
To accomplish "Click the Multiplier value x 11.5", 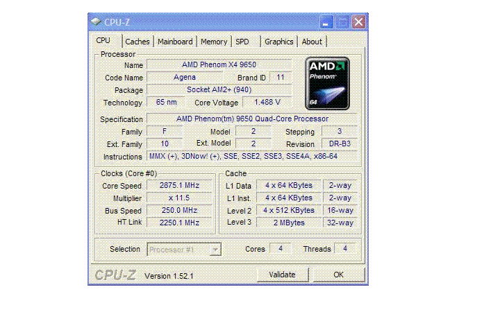I will (179, 198).
